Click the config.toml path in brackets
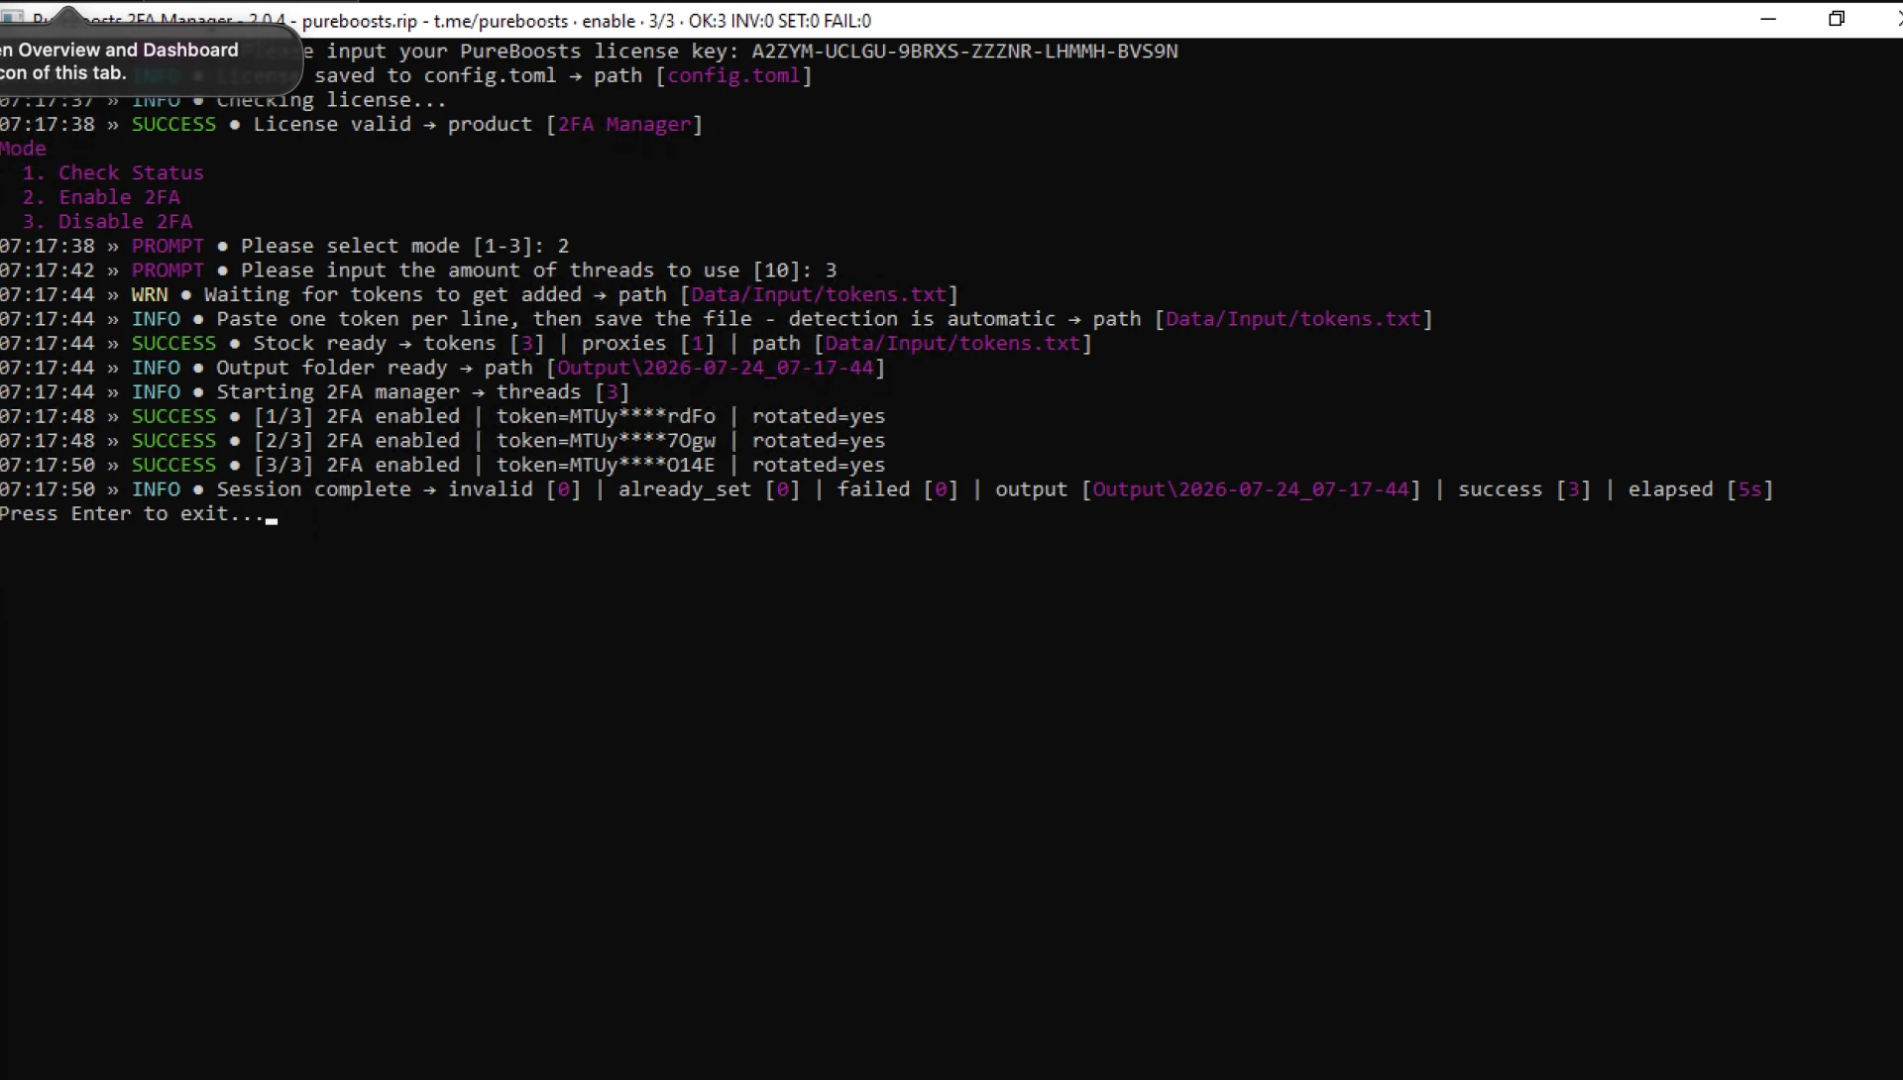The height and width of the screenshot is (1080, 1903). click(x=733, y=76)
